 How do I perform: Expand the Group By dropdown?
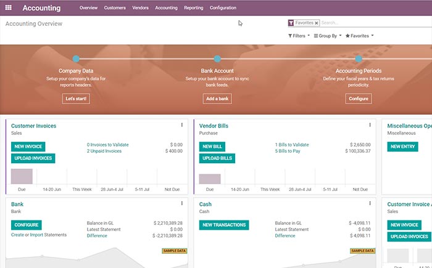point(327,36)
